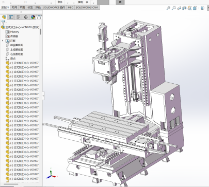Open the DimXpertManager crosshair tab
Viewport: 209px width, 187px height.
click(x=26, y=17)
